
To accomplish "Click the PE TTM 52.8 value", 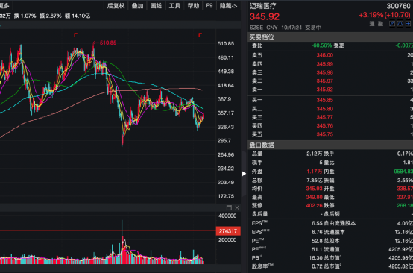I will click(317, 241).
